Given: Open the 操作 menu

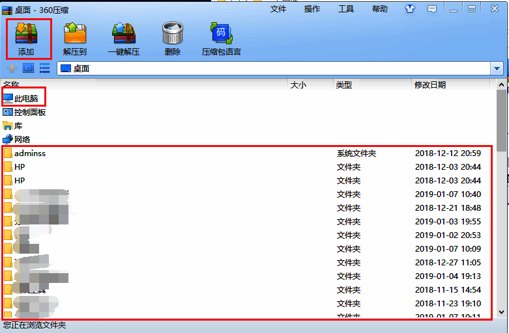Looking at the screenshot, I should point(312,9).
